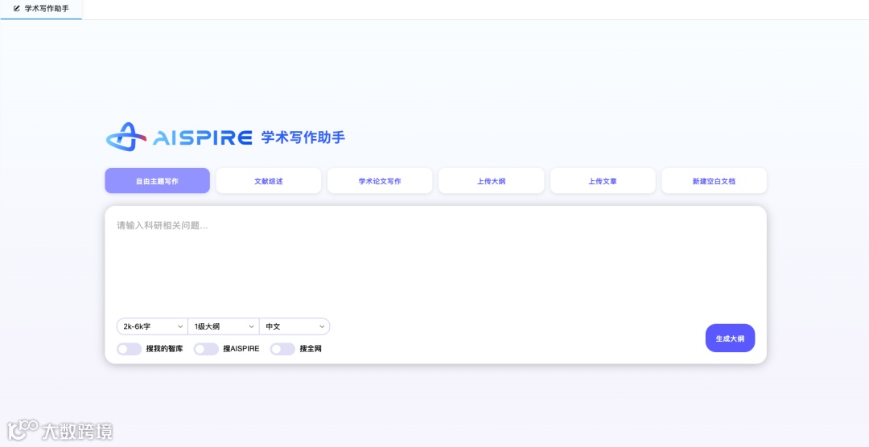Click the edit icon in 学术写作助手 tab
This screenshot has width=869, height=447.
click(17, 9)
